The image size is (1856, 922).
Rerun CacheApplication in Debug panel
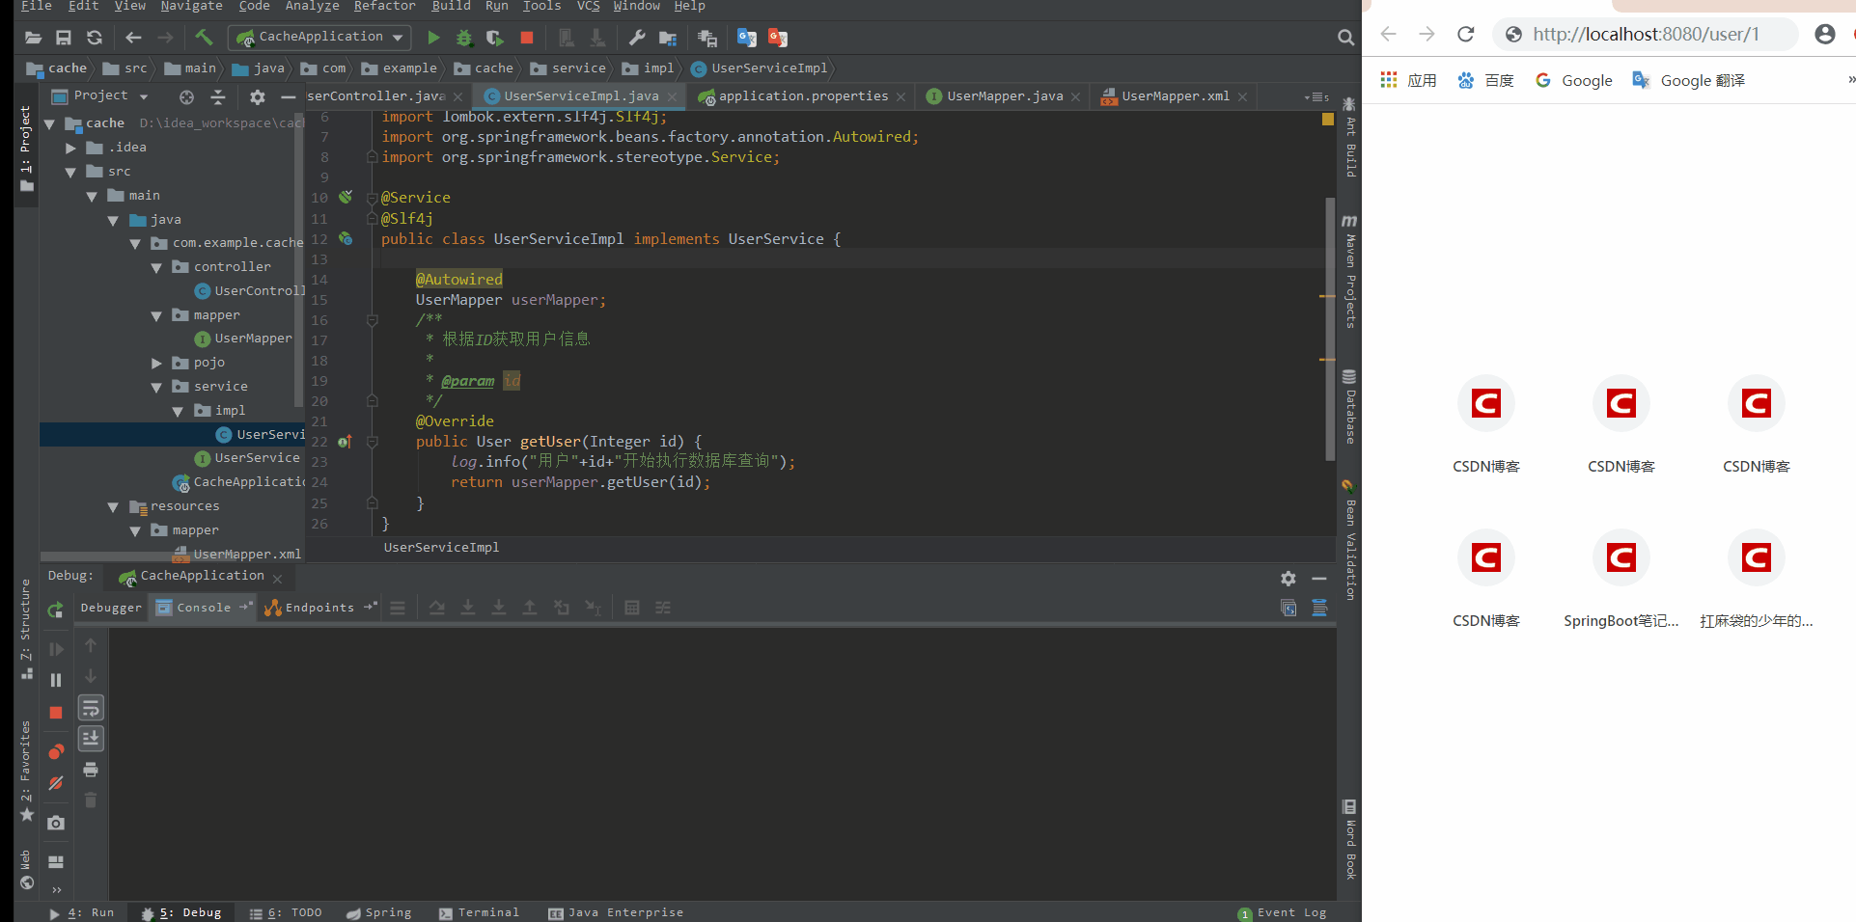pyautogui.click(x=56, y=609)
